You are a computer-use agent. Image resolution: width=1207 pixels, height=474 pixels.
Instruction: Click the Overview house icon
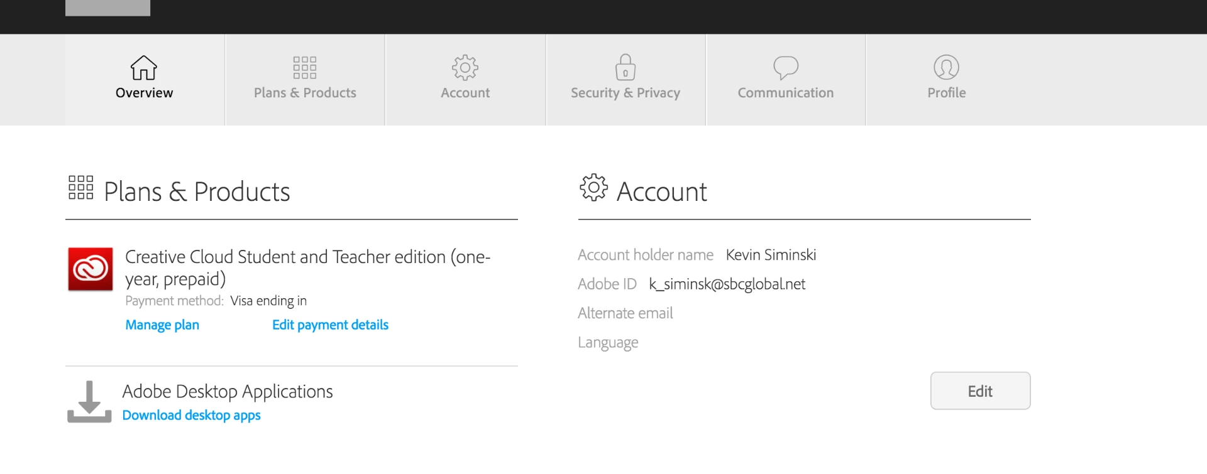pos(144,68)
